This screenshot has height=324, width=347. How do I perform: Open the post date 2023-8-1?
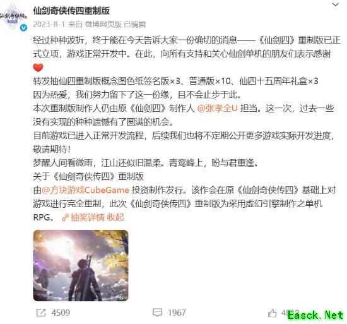click(x=49, y=24)
